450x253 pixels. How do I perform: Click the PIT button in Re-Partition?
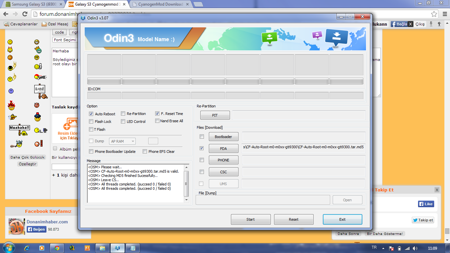pos(215,115)
